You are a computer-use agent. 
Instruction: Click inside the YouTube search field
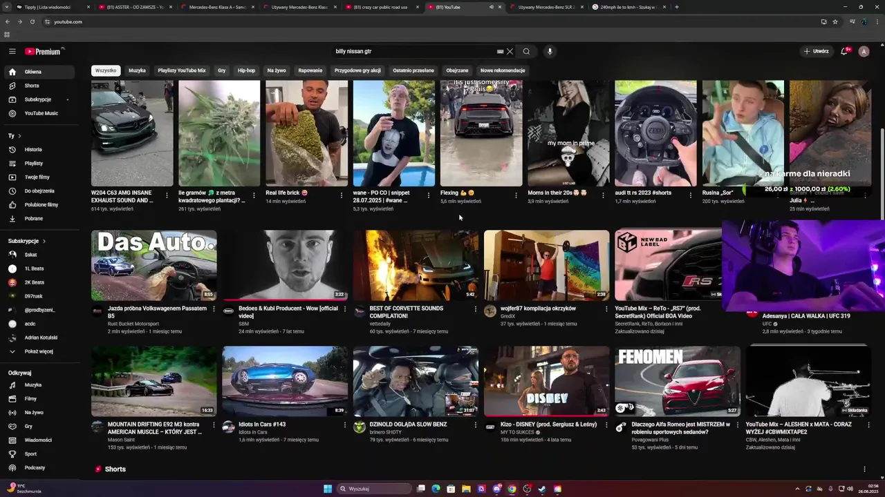[x=415, y=51]
